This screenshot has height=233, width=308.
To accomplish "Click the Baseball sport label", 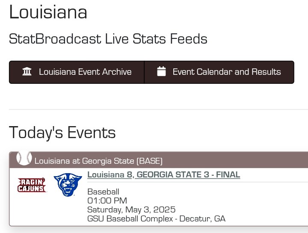I will 104,192.
